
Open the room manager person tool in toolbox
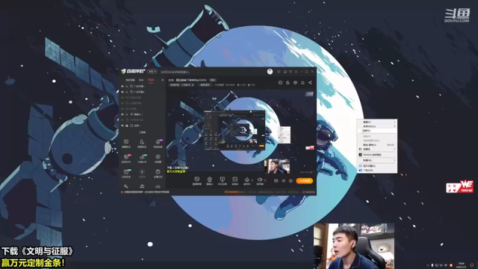click(x=142, y=142)
